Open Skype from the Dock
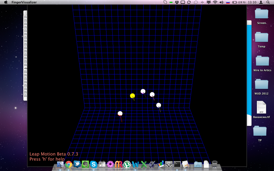This screenshot has width=274, height=171. pos(94,165)
